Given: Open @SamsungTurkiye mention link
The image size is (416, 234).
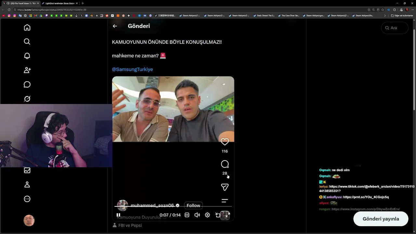Looking at the screenshot, I should click(x=132, y=69).
